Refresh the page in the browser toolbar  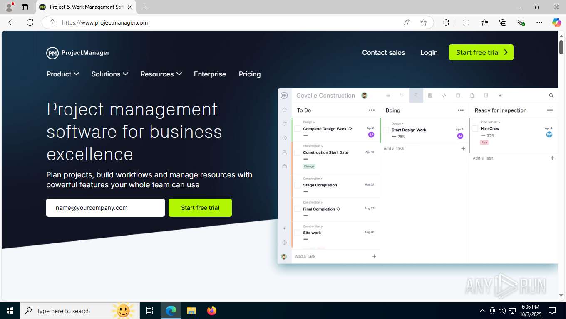click(30, 22)
